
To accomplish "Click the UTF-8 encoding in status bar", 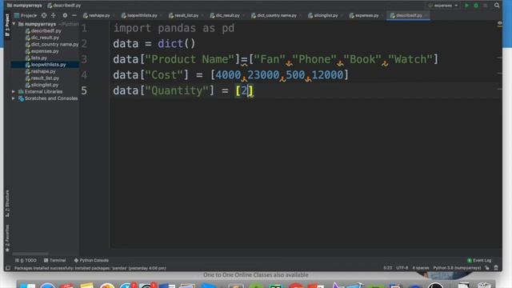I will coord(402,268).
